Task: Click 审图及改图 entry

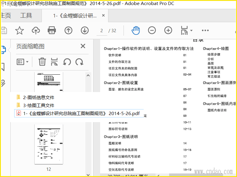Action: [215, 68]
